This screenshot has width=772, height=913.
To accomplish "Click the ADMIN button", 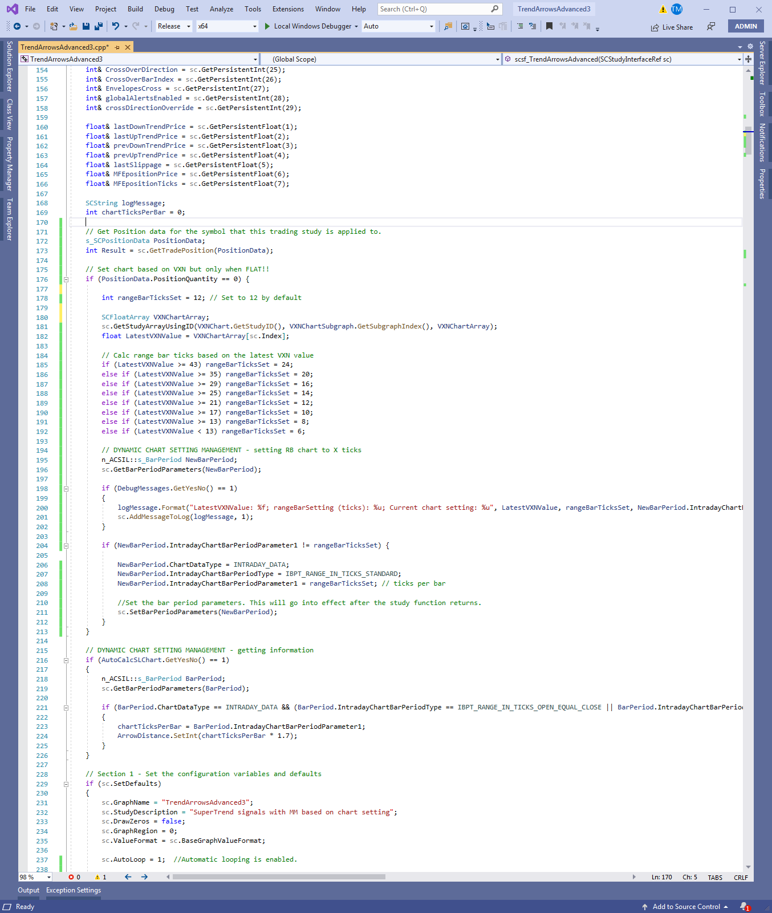I will coord(746,26).
